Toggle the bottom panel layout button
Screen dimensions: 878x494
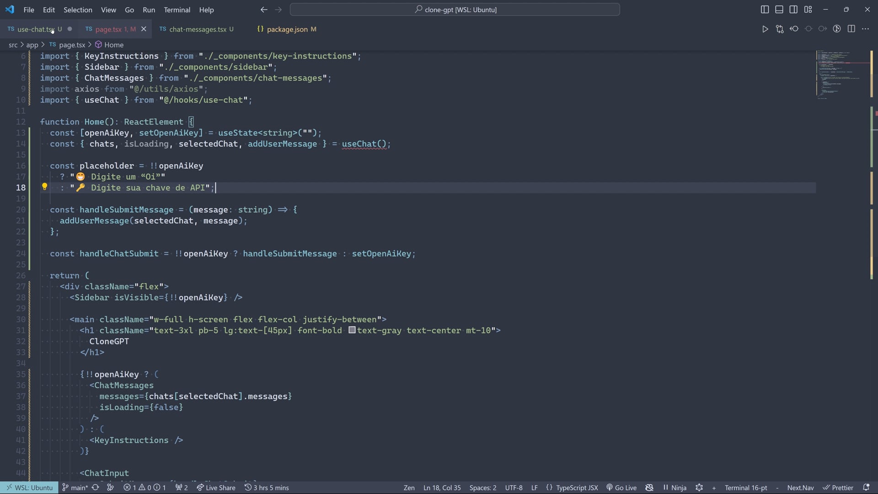click(x=779, y=10)
